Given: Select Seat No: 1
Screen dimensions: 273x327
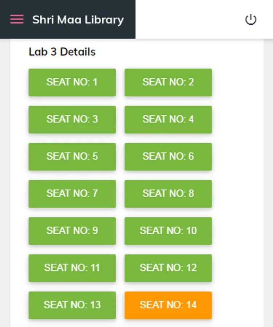Looking at the screenshot, I should point(72,82).
